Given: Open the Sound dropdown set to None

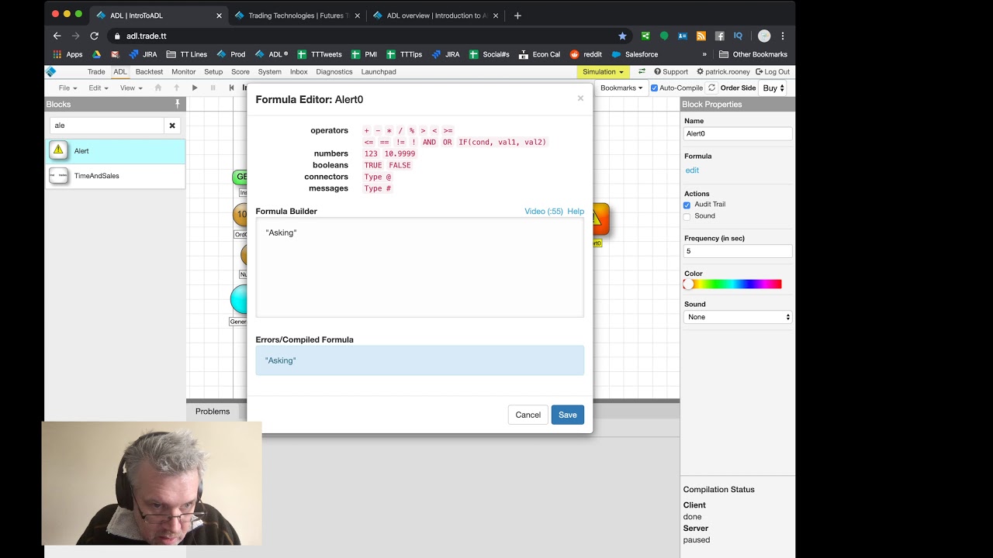Looking at the screenshot, I should [x=738, y=317].
